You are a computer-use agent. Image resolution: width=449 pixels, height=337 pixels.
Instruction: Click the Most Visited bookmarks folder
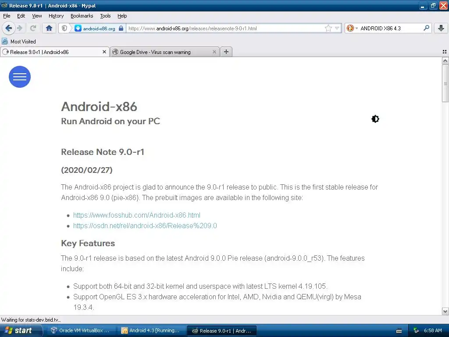(19, 42)
